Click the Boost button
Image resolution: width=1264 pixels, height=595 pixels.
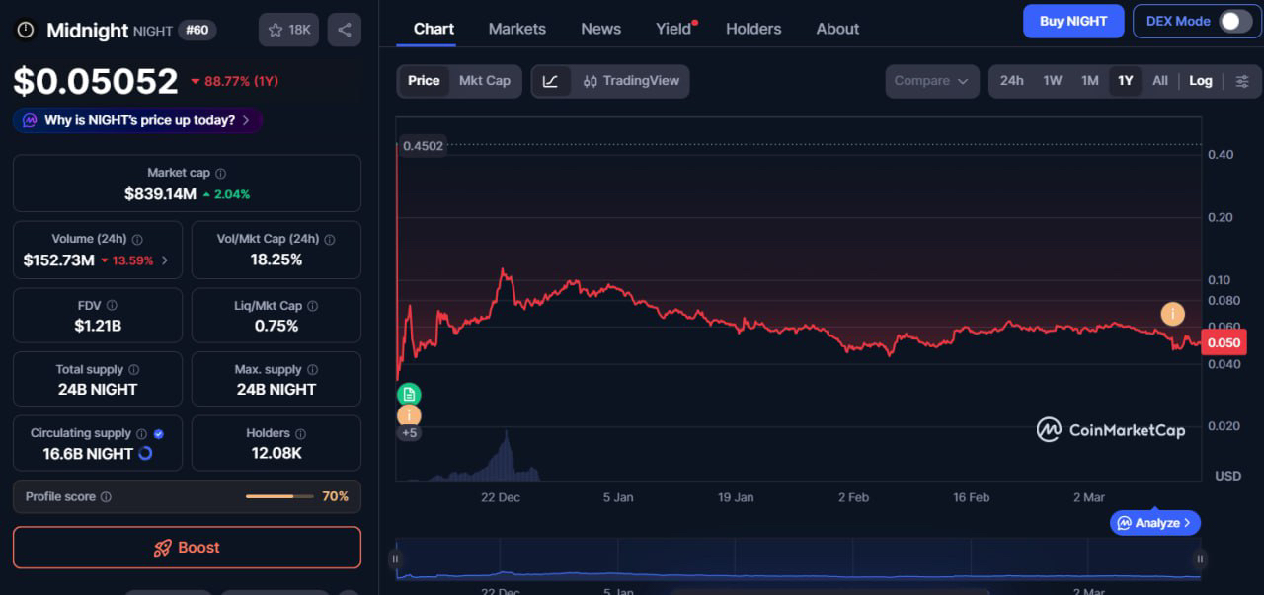(x=187, y=548)
